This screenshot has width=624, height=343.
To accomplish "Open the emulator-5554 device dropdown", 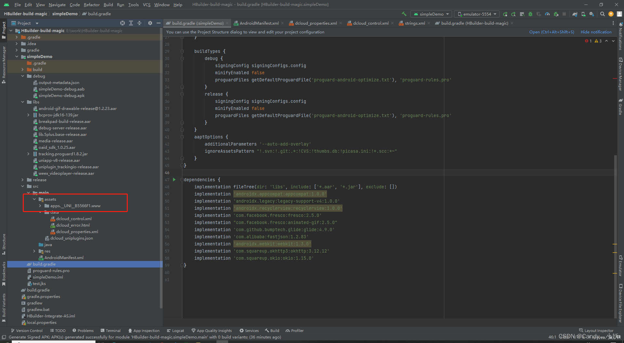I will pyautogui.click(x=477, y=14).
